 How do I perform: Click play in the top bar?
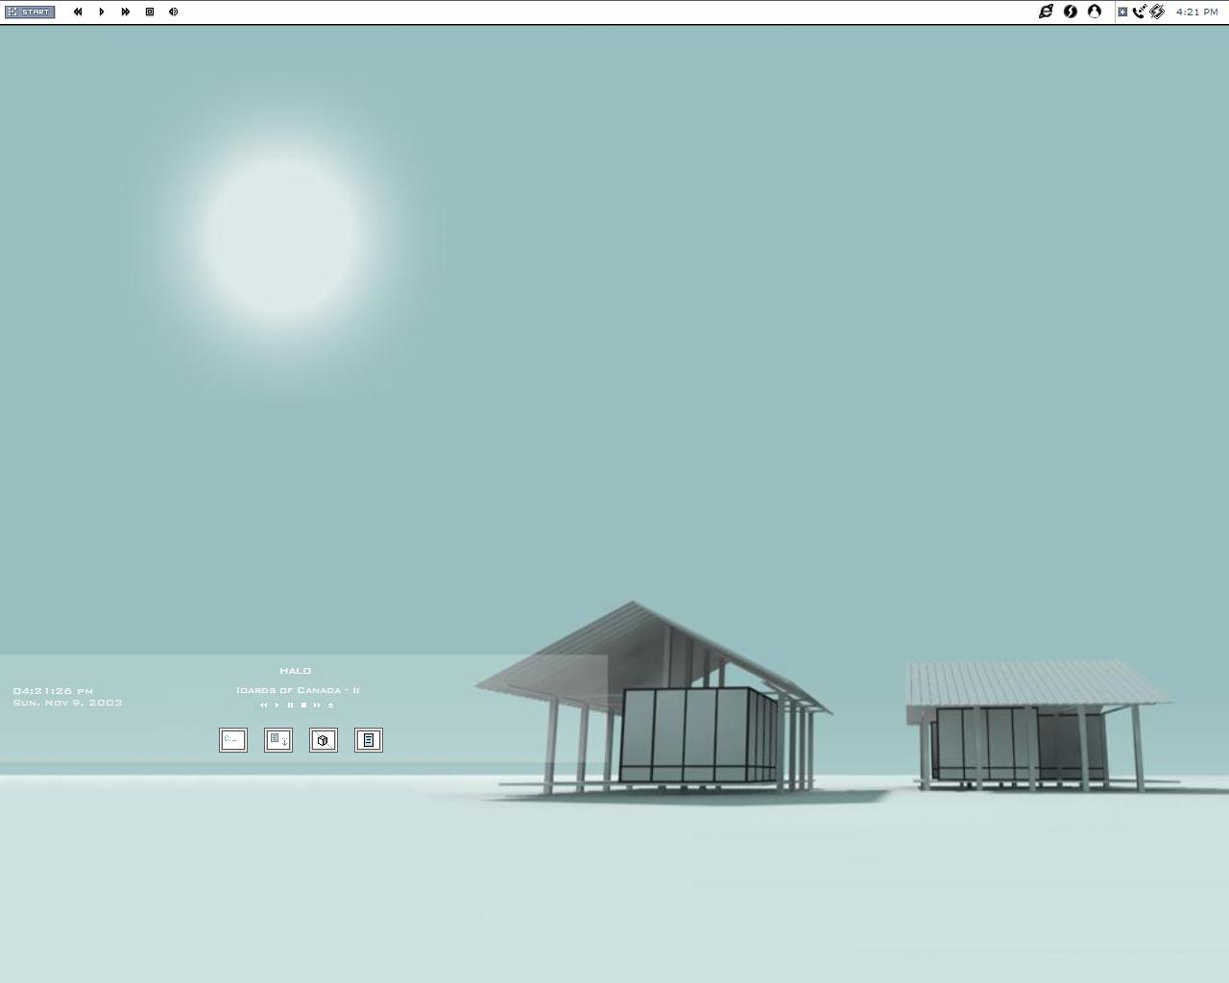click(102, 12)
